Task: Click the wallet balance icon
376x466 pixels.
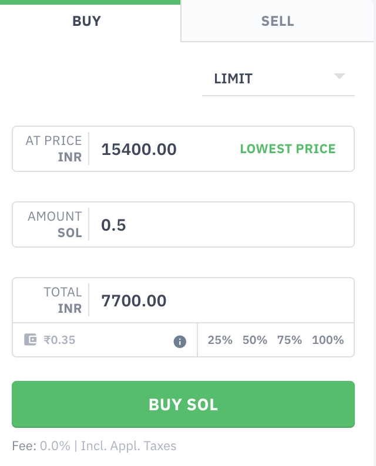Action: pyautogui.click(x=31, y=340)
